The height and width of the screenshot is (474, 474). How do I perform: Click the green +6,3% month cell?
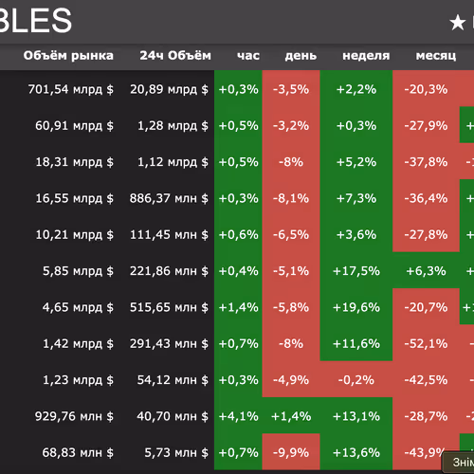426,271
